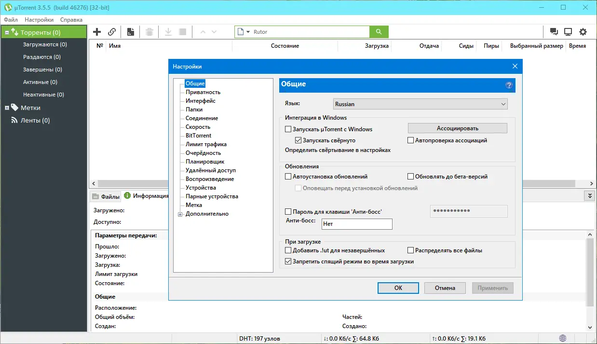The width and height of the screenshot is (597, 344).
Task: Open the Настройки menu
Action: point(39,20)
